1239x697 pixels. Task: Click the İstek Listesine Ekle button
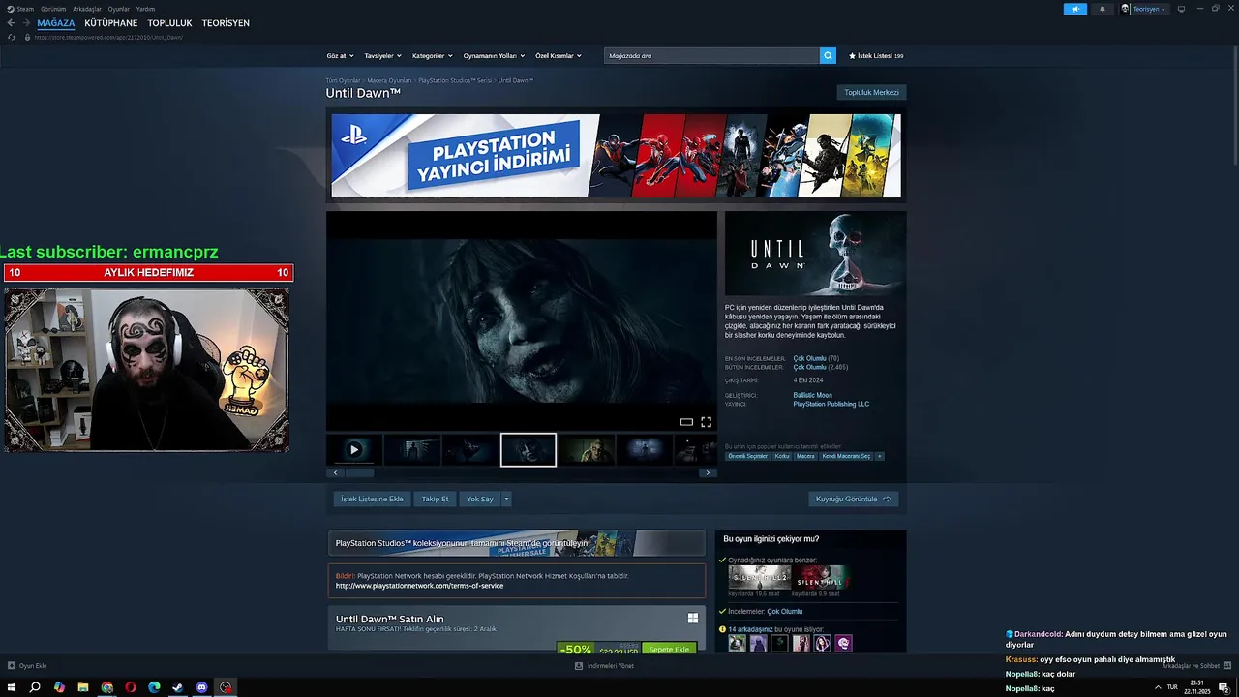372,500
